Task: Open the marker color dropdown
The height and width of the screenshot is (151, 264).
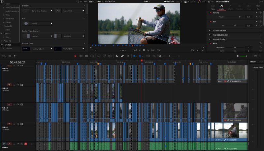Action: coord(143,56)
